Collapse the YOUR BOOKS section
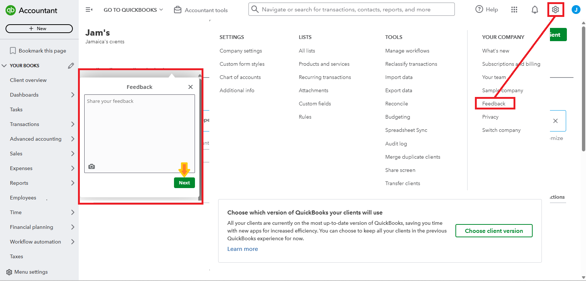Viewport: 586px width, 281px height. [x=4, y=65]
